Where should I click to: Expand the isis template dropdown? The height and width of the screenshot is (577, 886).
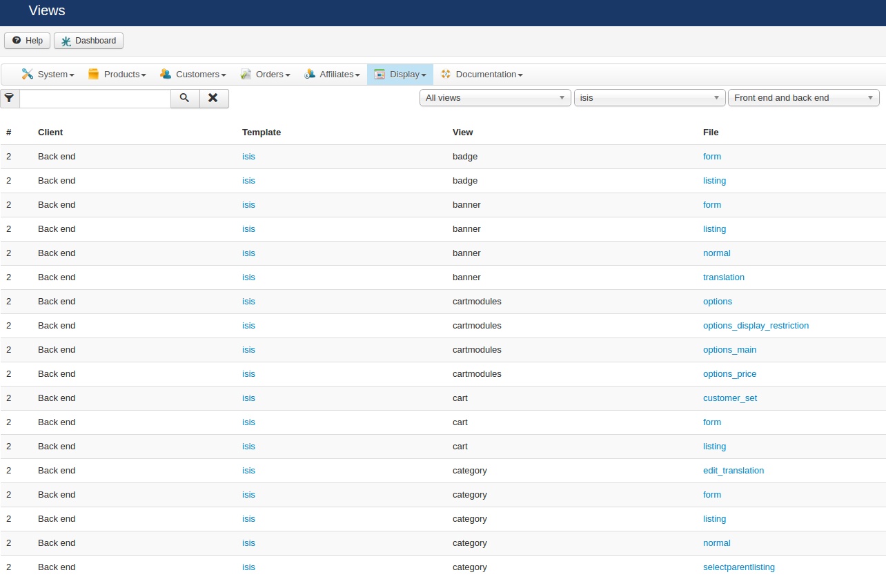click(x=649, y=98)
